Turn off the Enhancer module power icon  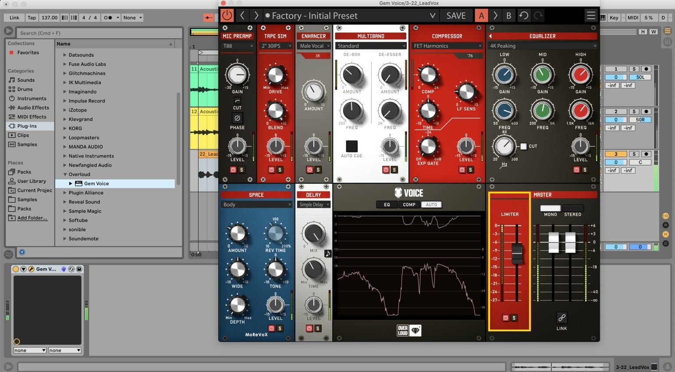[310, 170]
